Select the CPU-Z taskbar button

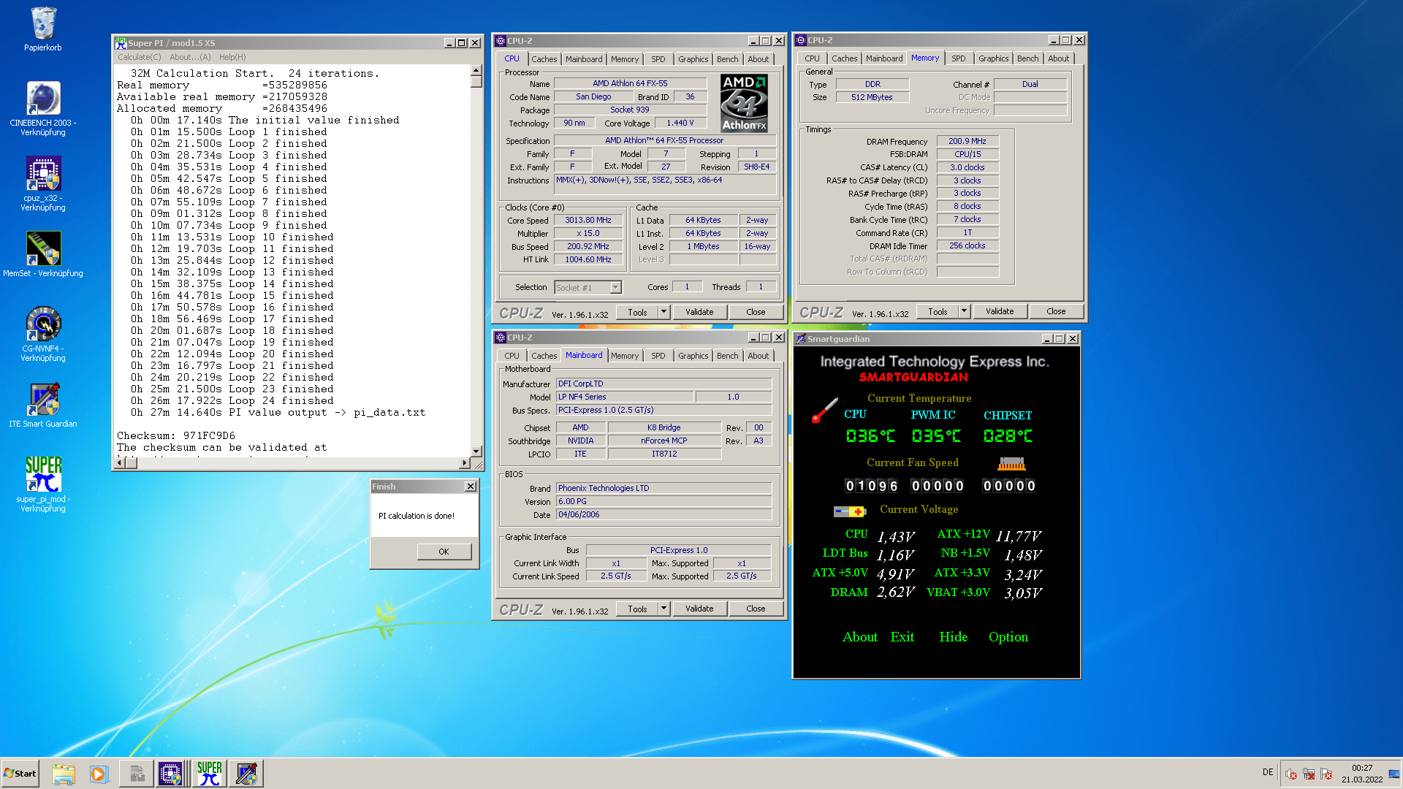coord(170,774)
